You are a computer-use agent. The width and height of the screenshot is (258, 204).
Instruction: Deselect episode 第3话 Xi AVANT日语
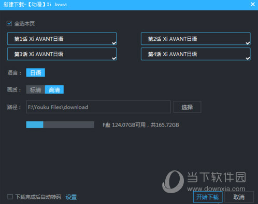[x=62, y=54]
